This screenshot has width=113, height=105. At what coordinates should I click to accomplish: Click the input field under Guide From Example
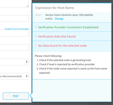click(x=14, y=33)
